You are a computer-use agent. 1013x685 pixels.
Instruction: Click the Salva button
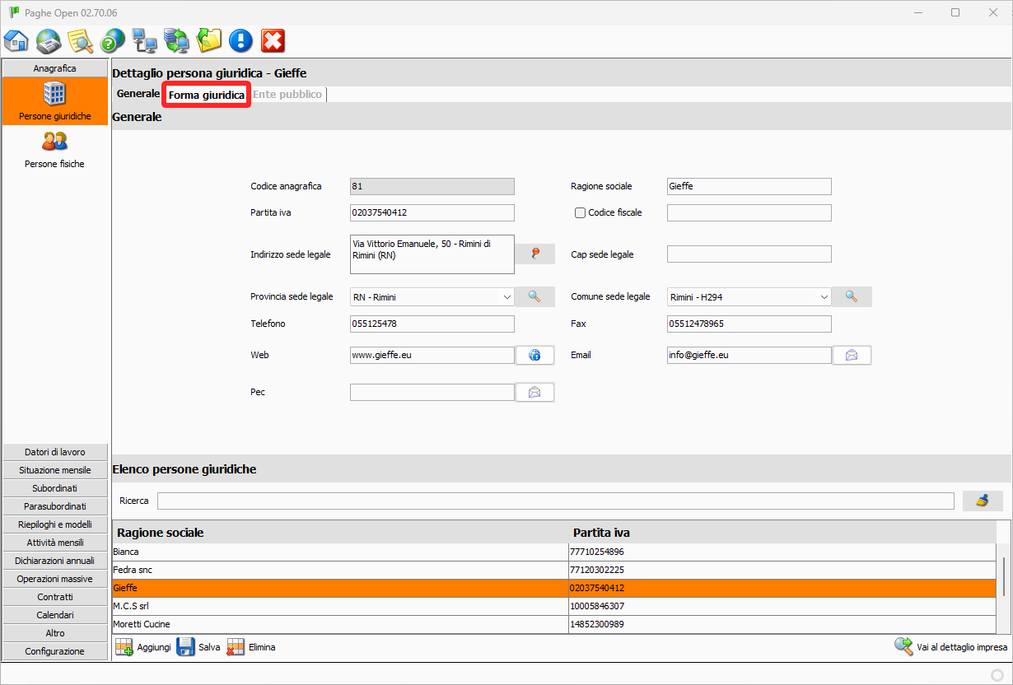(x=199, y=647)
